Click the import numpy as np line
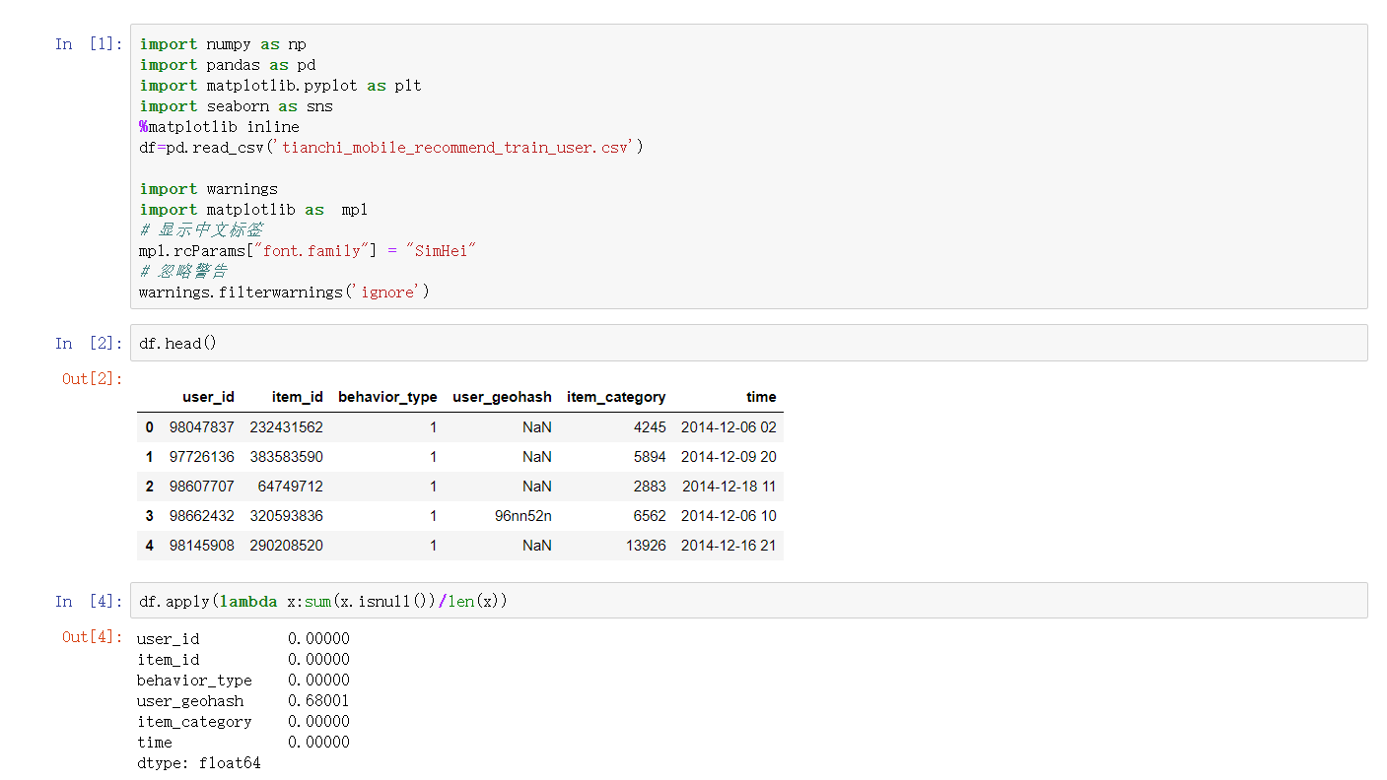Image resolution: width=1387 pixels, height=780 pixels. 223,44
